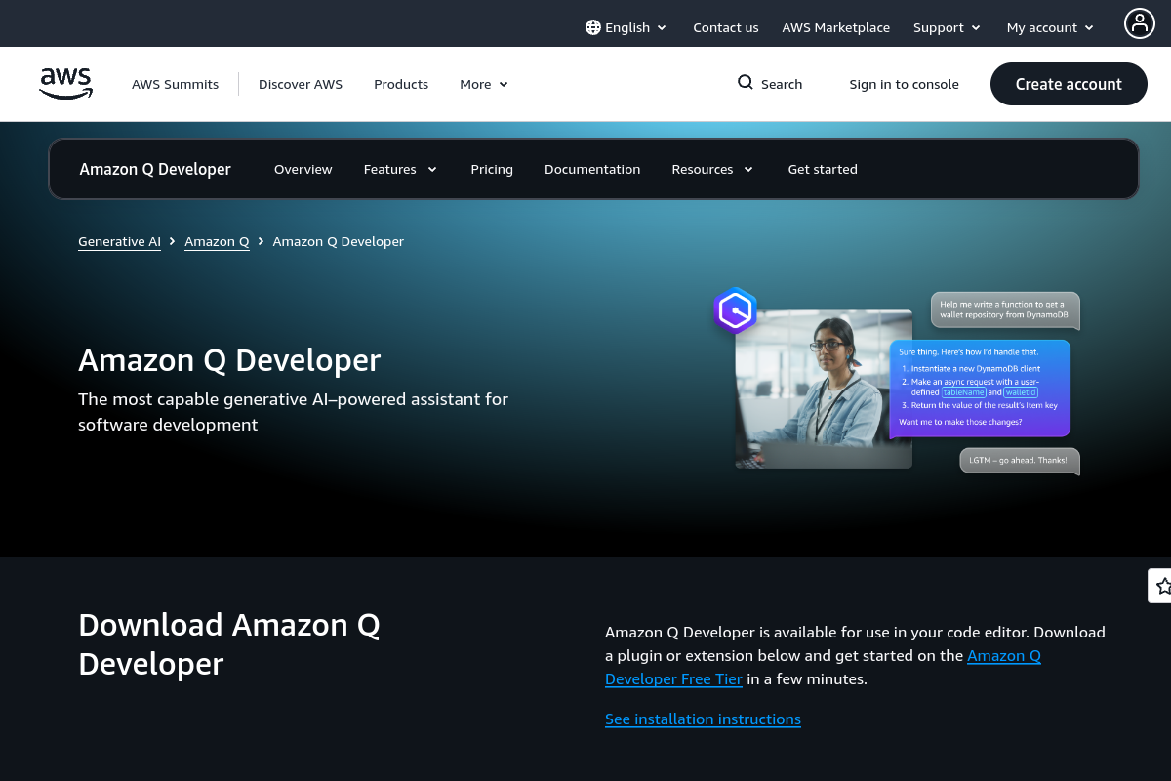Select the Overview tab
1171x781 pixels.
pyautogui.click(x=303, y=169)
